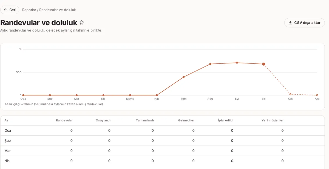329x169 pixels.
Task: Click the Onaylandı column header
Action: click(103, 120)
